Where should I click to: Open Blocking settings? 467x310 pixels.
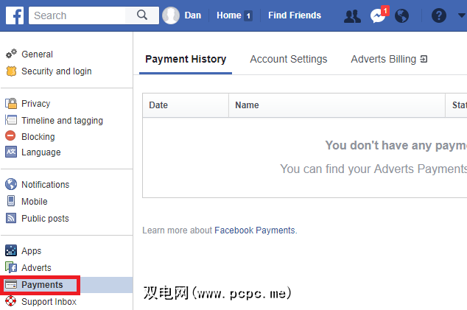[x=38, y=136]
